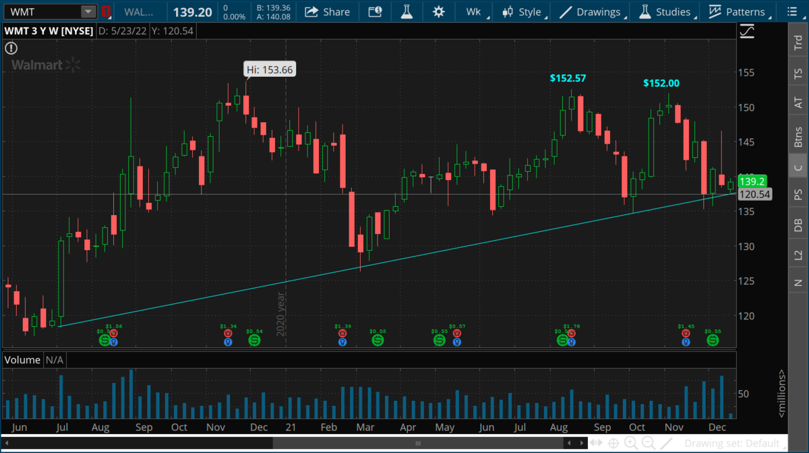Screen dimensions: 809x453
Task: Click the Volume study label
Action: 23,360
